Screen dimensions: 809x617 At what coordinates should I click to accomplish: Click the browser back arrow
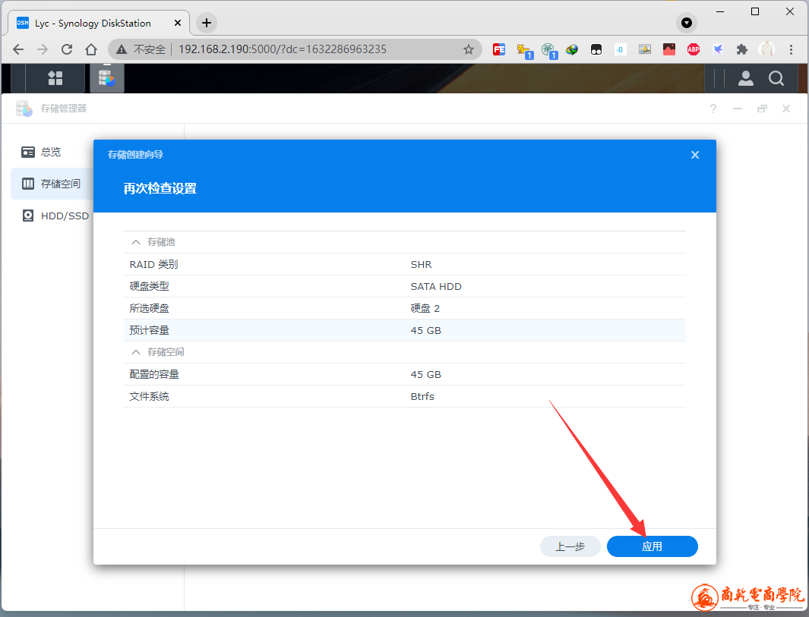[x=18, y=49]
